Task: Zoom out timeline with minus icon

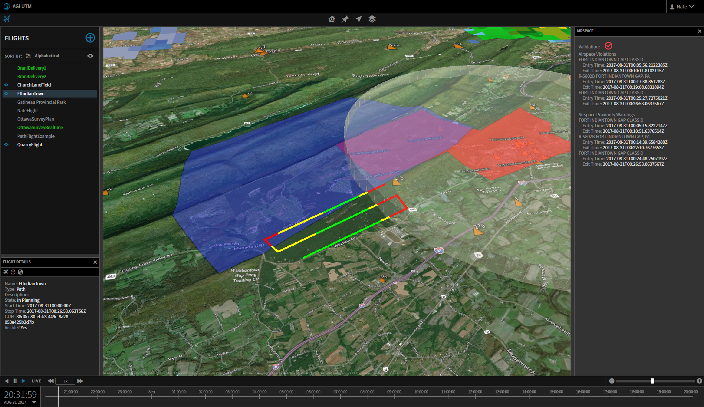Action: pyautogui.click(x=612, y=381)
